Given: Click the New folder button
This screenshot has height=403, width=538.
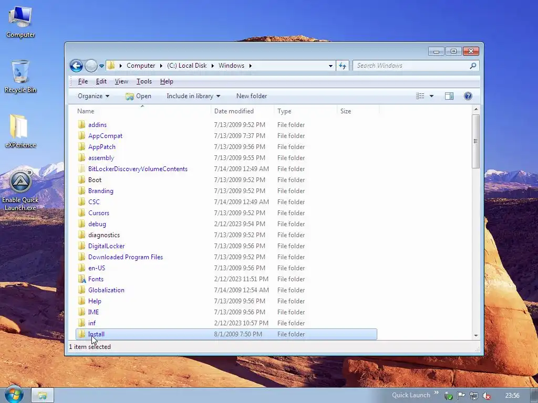Looking at the screenshot, I should point(252,96).
